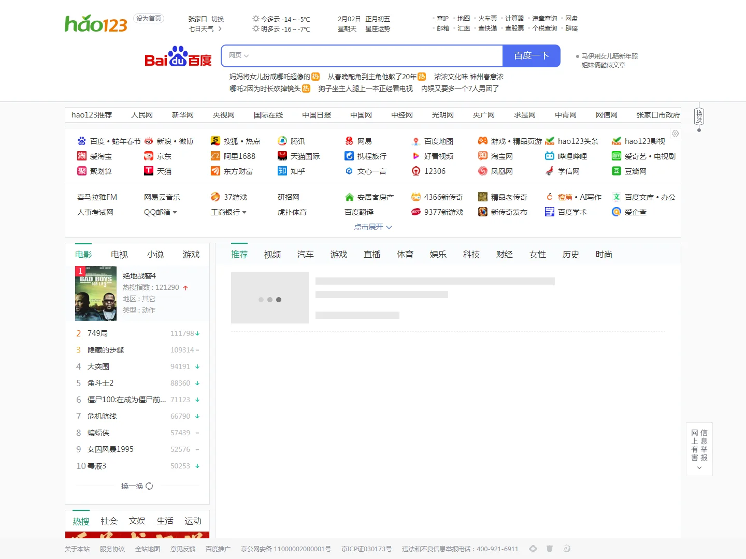Open the 豆瓣网 icon link
Viewport: 746px width, 559px height.
point(616,171)
